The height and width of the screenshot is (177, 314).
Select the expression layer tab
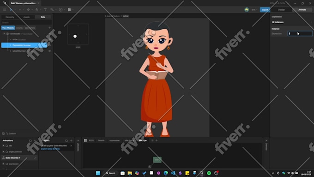115,140
